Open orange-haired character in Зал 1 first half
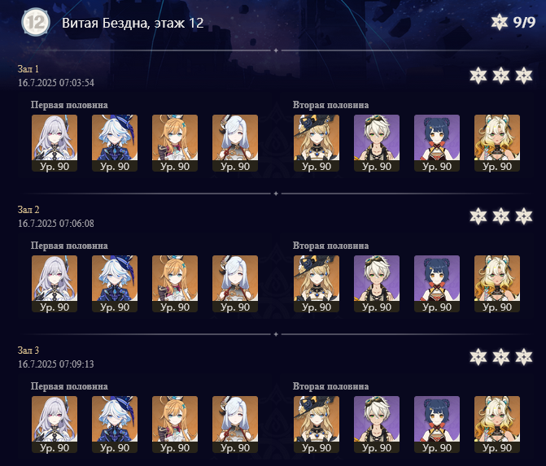The width and height of the screenshot is (546, 466). 175,143
